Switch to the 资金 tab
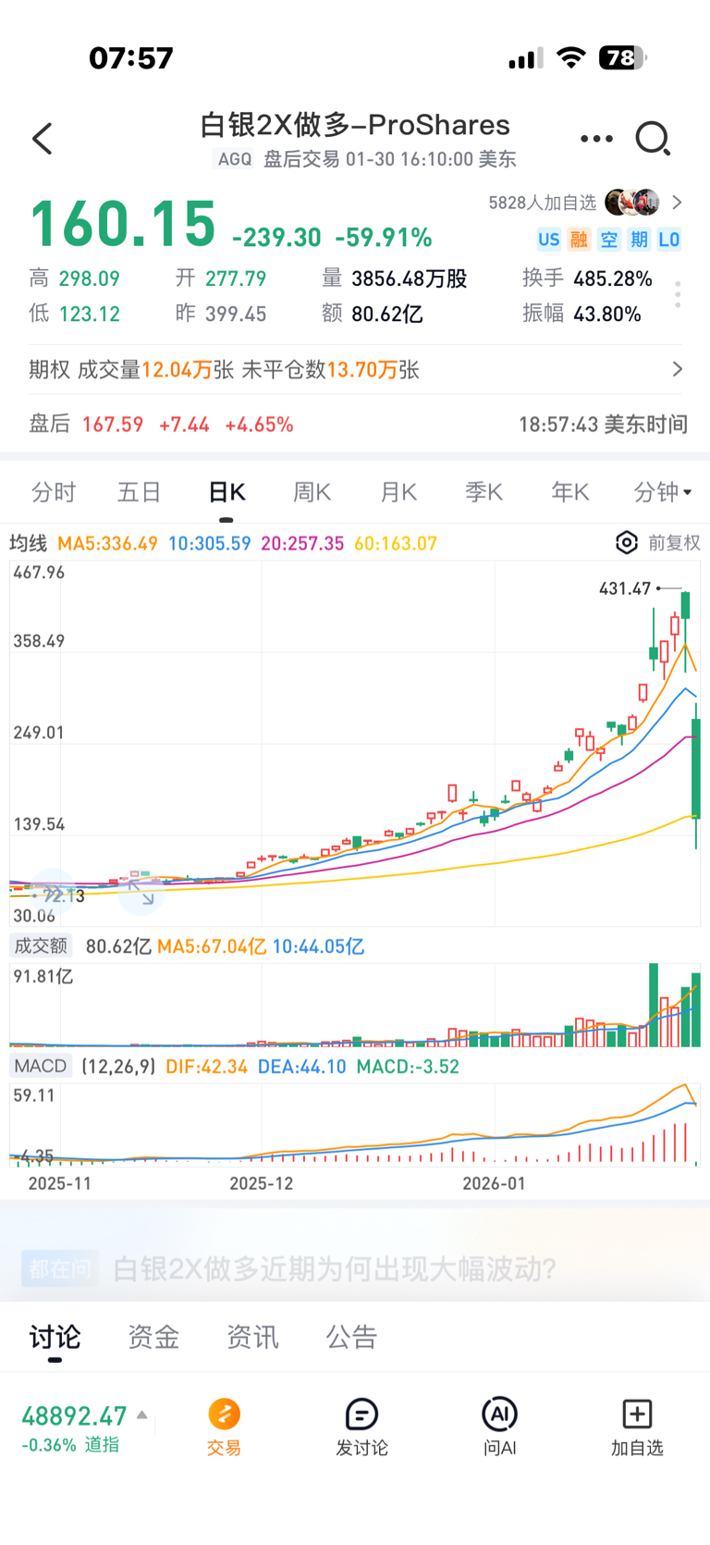The width and height of the screenshot is (710, 1545). tap(153, 1337)
